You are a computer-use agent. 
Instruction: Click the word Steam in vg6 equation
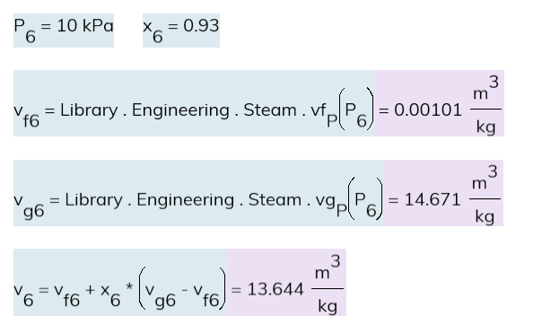tap(275, 199)
